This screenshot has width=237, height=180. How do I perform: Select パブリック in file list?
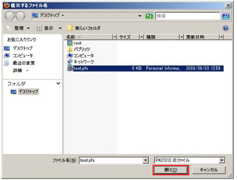coord(82,49)
